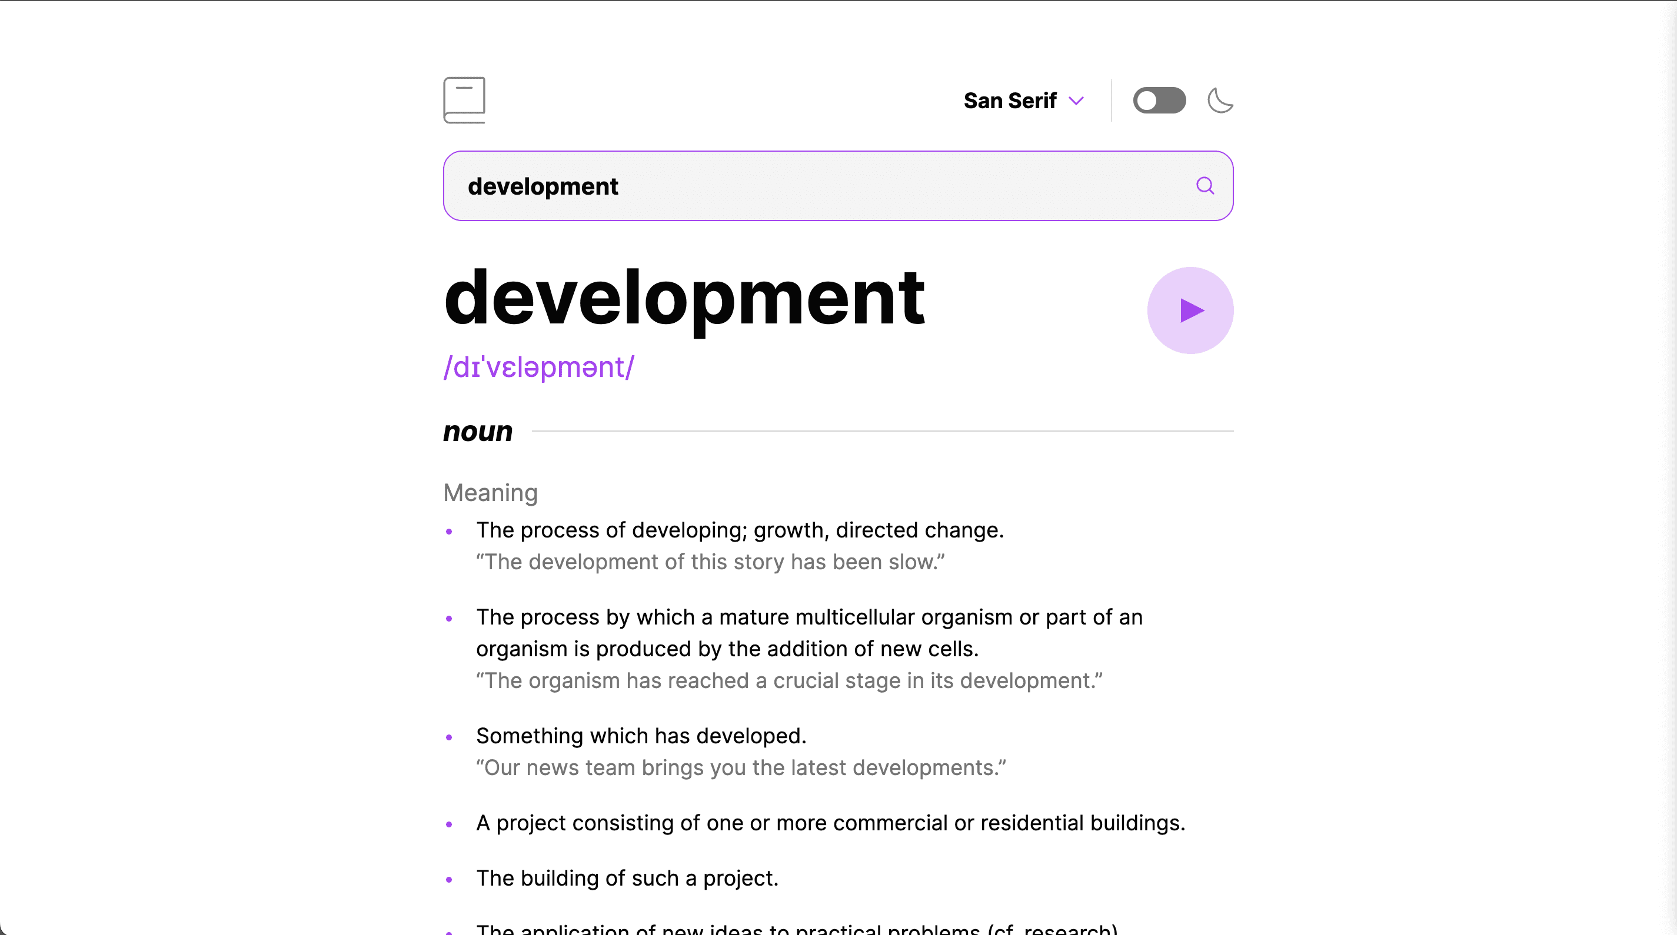
Task: Click the phonetic spelling /dɪˈvɛləpmənt/
Action: pyautogui.click(x=539, y=368)
